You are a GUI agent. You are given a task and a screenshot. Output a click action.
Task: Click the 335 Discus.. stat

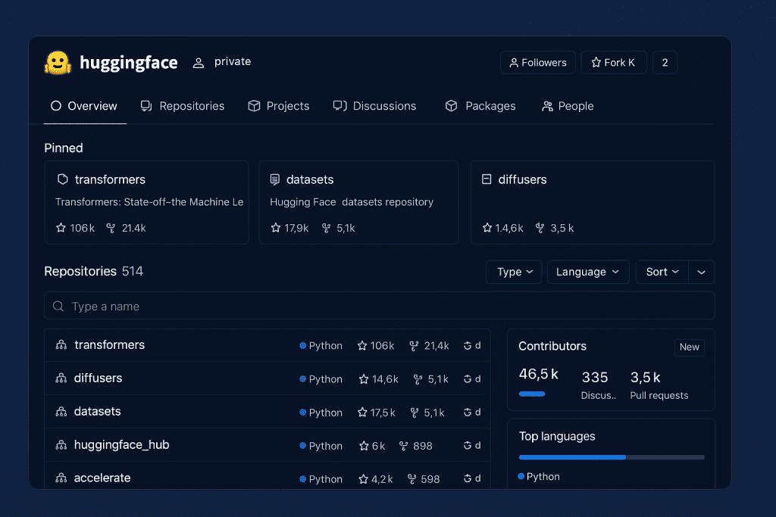598,385
